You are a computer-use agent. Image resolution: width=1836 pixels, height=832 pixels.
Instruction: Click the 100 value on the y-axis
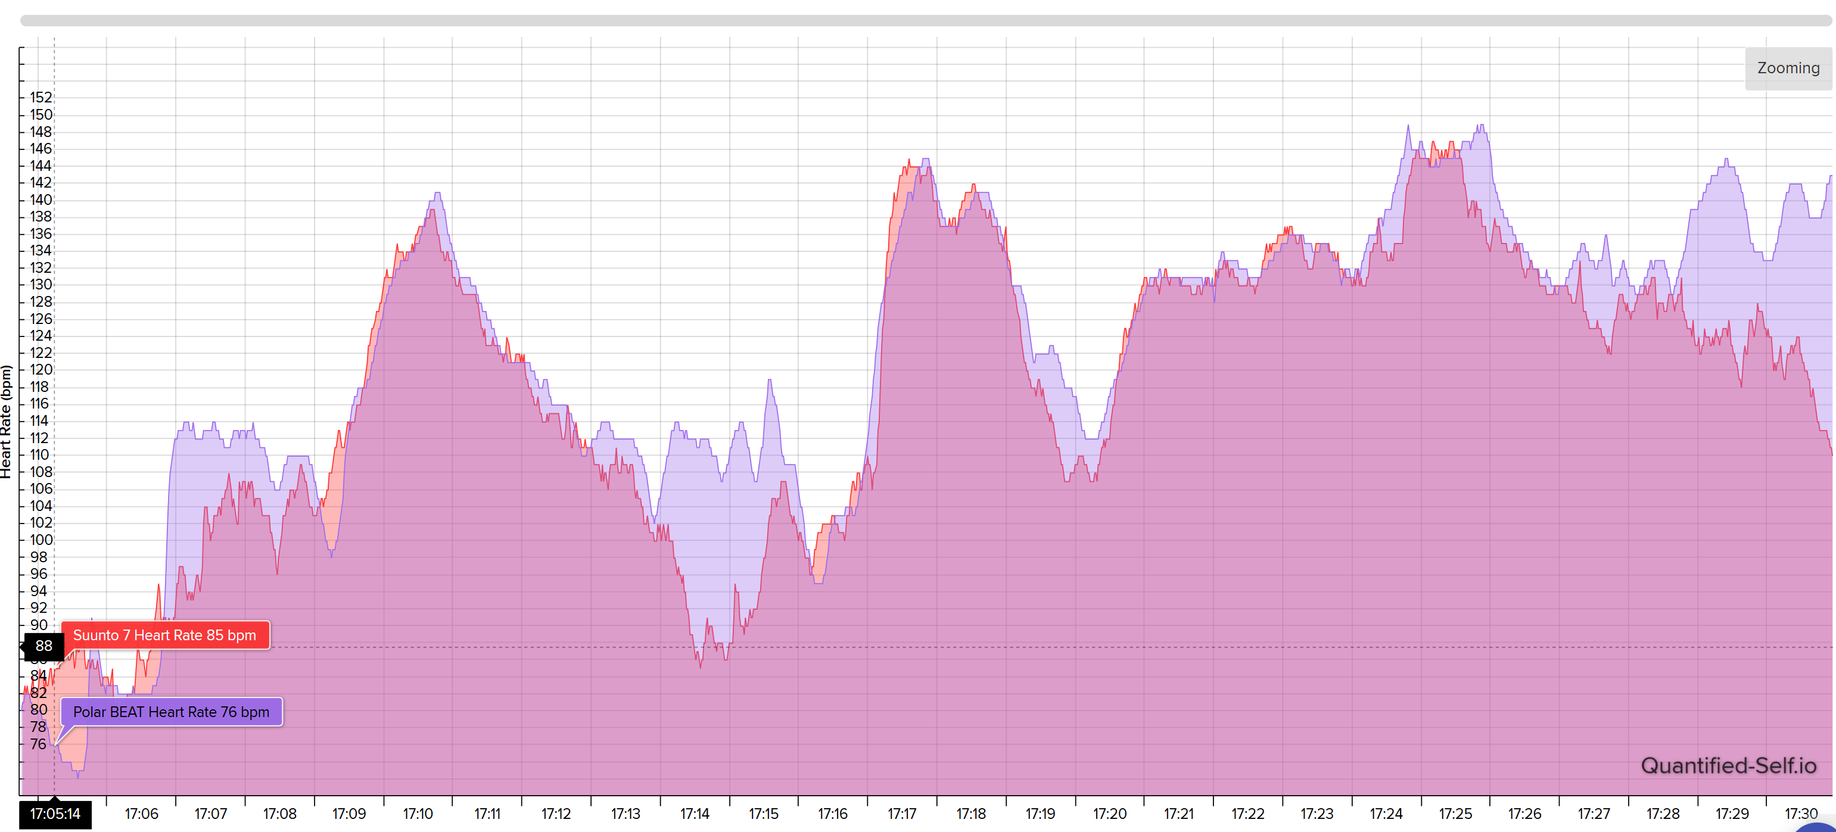pos(41,540)
